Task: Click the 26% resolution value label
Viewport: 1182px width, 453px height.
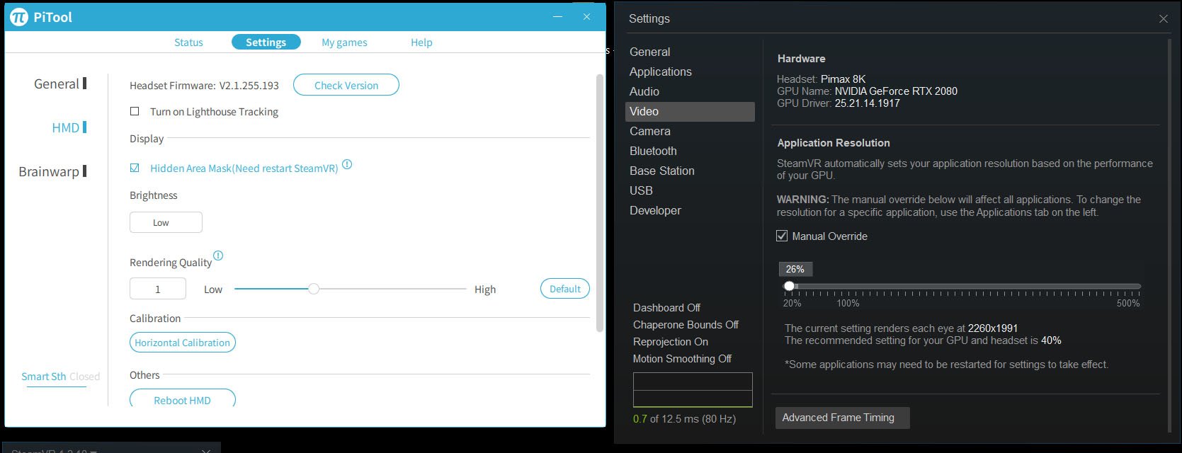Action: pos(795,269)
